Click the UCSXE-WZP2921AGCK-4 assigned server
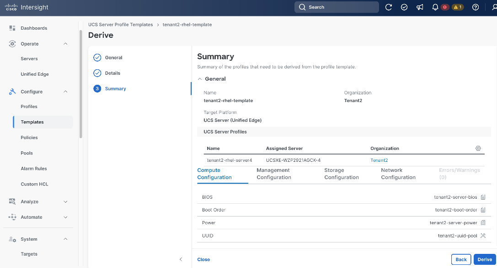 [293, 160]
